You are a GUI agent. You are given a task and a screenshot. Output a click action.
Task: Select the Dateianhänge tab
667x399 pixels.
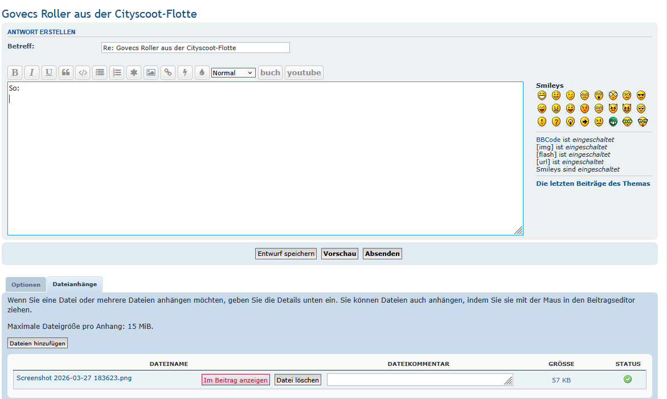[75, 284]
